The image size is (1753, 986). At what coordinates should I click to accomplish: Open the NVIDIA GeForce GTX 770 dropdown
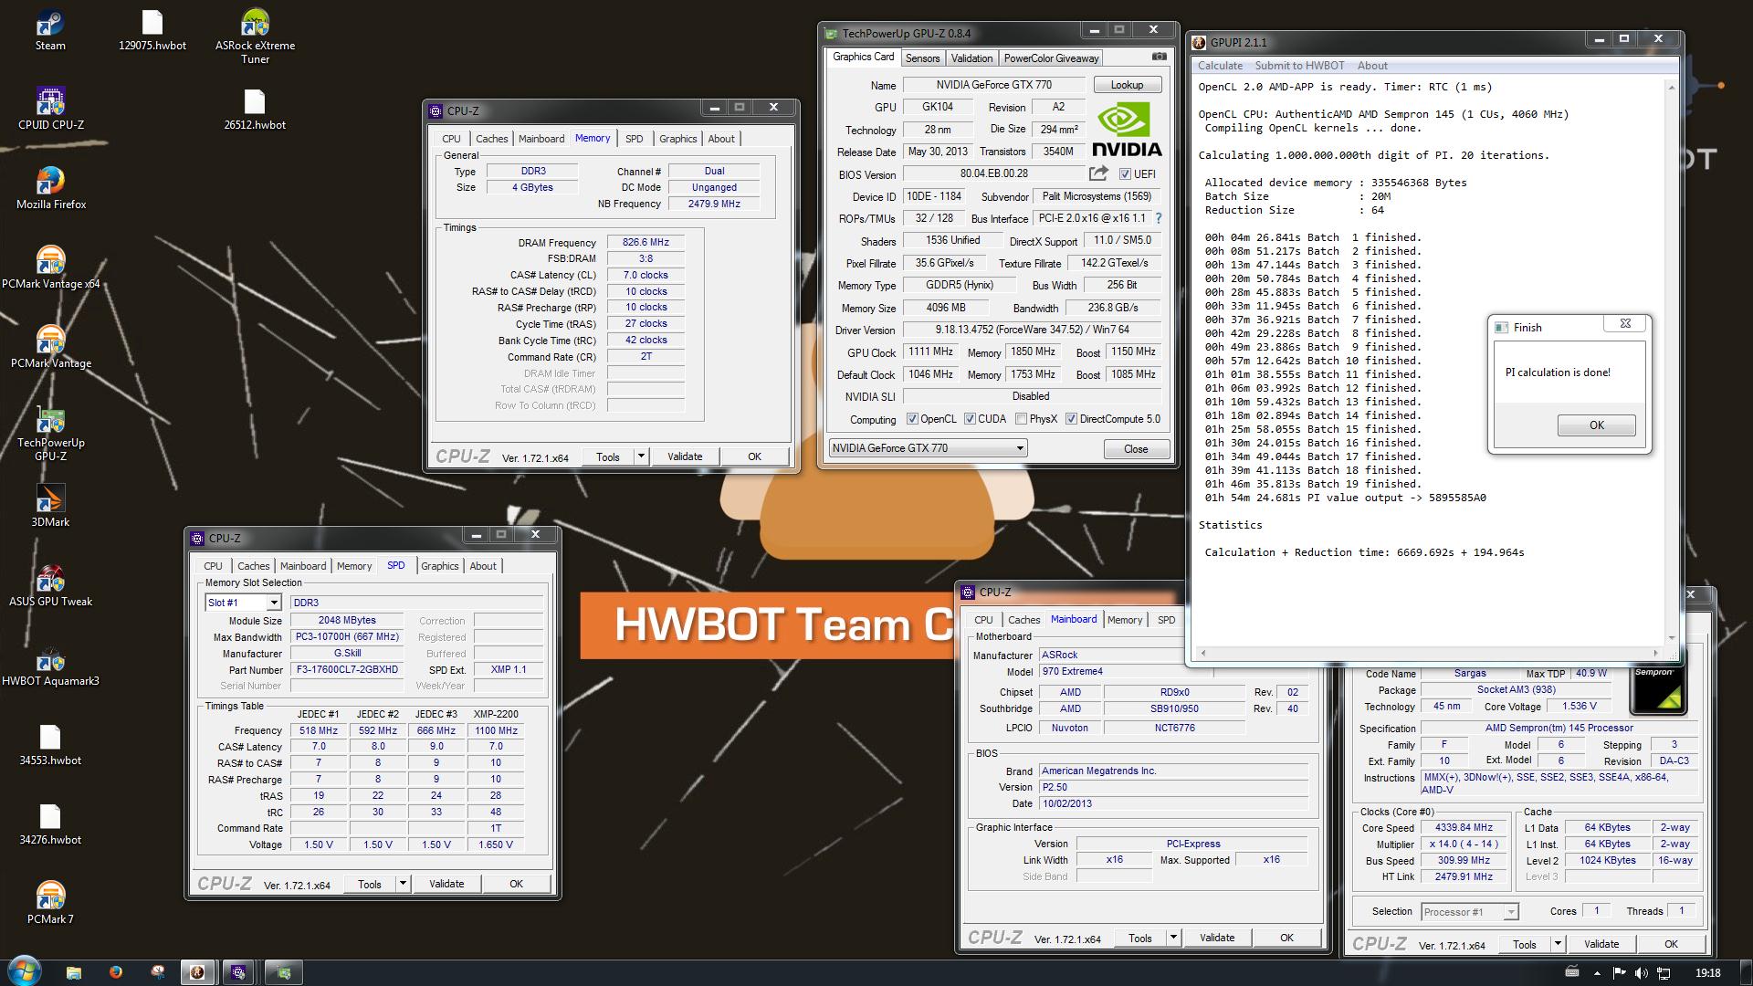click(928, 448)
